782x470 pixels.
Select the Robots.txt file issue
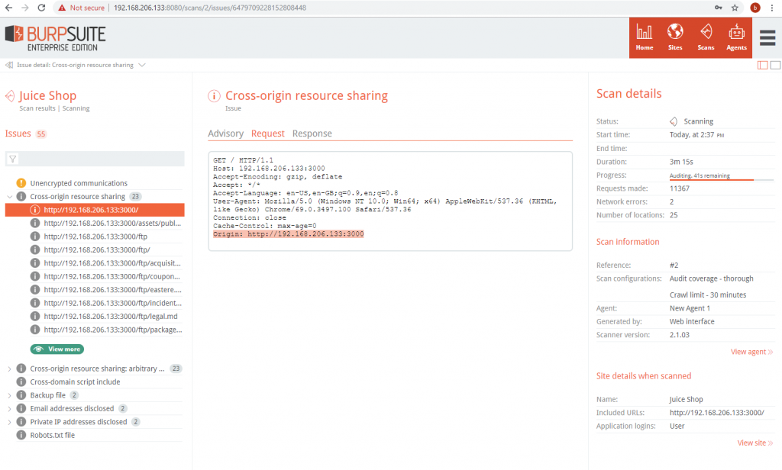52,435
